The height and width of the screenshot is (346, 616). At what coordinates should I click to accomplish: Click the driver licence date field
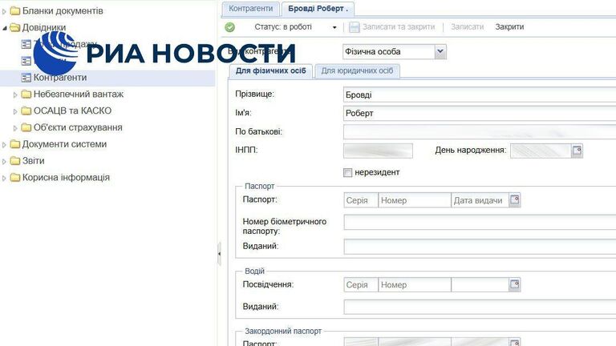[x=480, y=285]
